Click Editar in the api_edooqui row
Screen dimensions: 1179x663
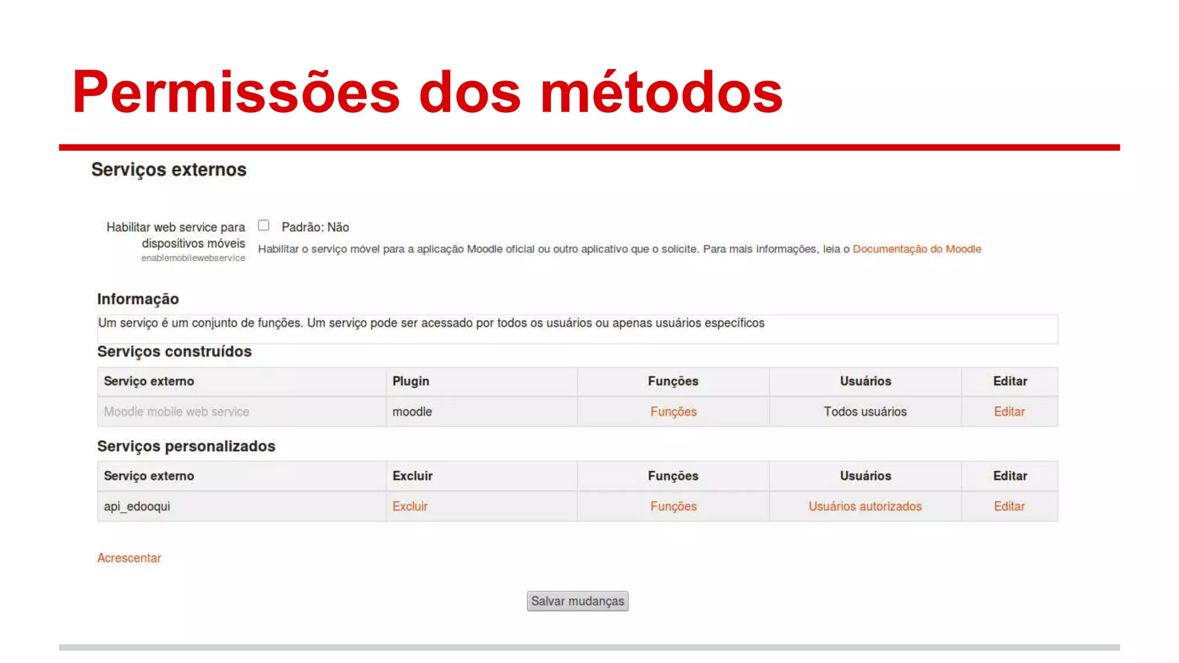1009,506
